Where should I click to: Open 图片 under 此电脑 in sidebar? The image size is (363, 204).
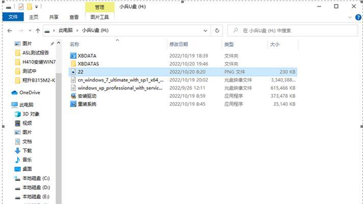pyautogui.click(x=27, y=132)
